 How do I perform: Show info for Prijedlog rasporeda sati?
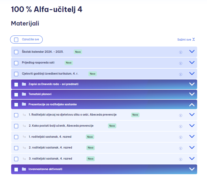coord(181,63)
